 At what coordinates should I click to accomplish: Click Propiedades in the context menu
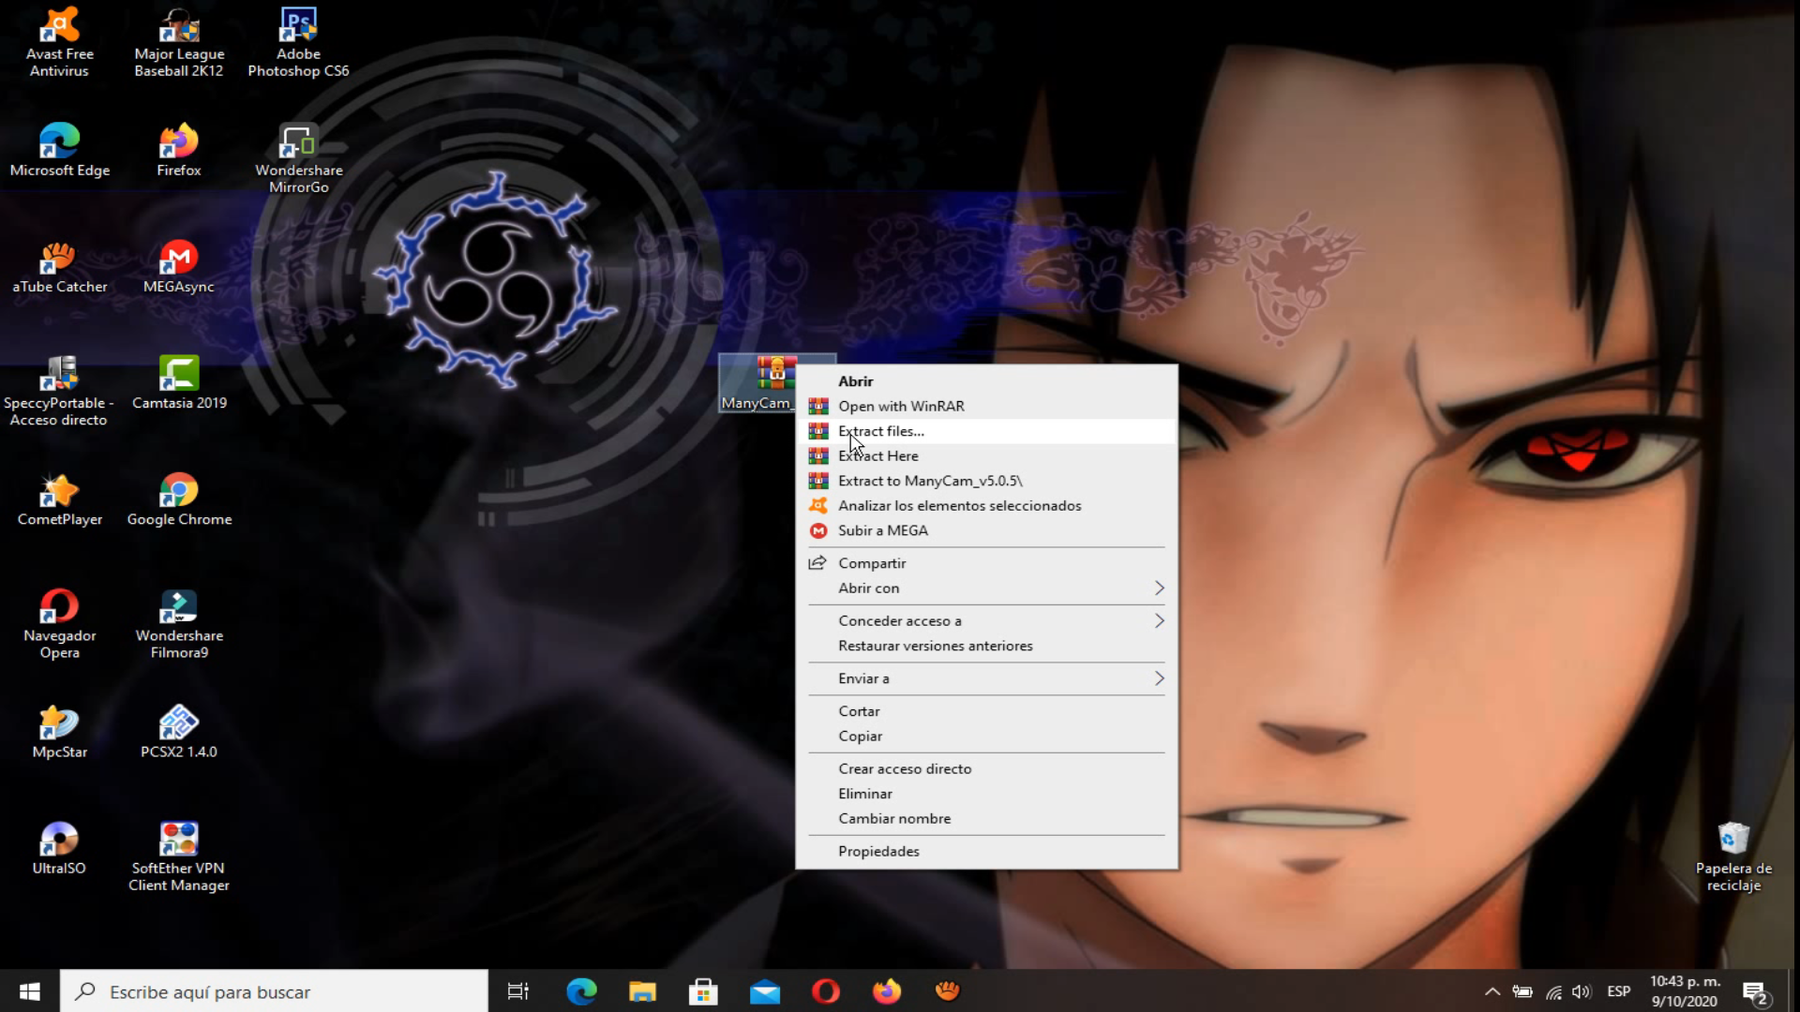pyautogui.click(x=878, y=852)
